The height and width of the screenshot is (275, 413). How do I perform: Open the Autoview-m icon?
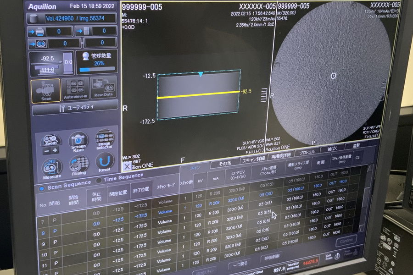point(75,89)
